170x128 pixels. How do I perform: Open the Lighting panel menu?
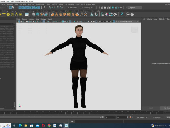(x=32, y=19)
